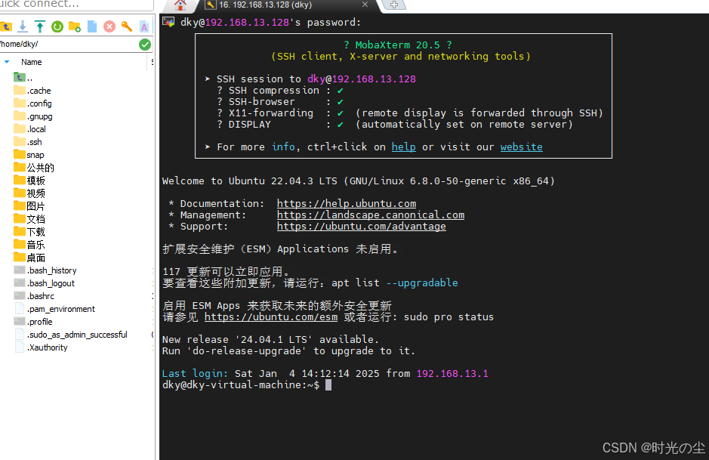Delete selected file using the red X icon
The height and width of the screenshot is (460, 709).
tap(109, 26)
